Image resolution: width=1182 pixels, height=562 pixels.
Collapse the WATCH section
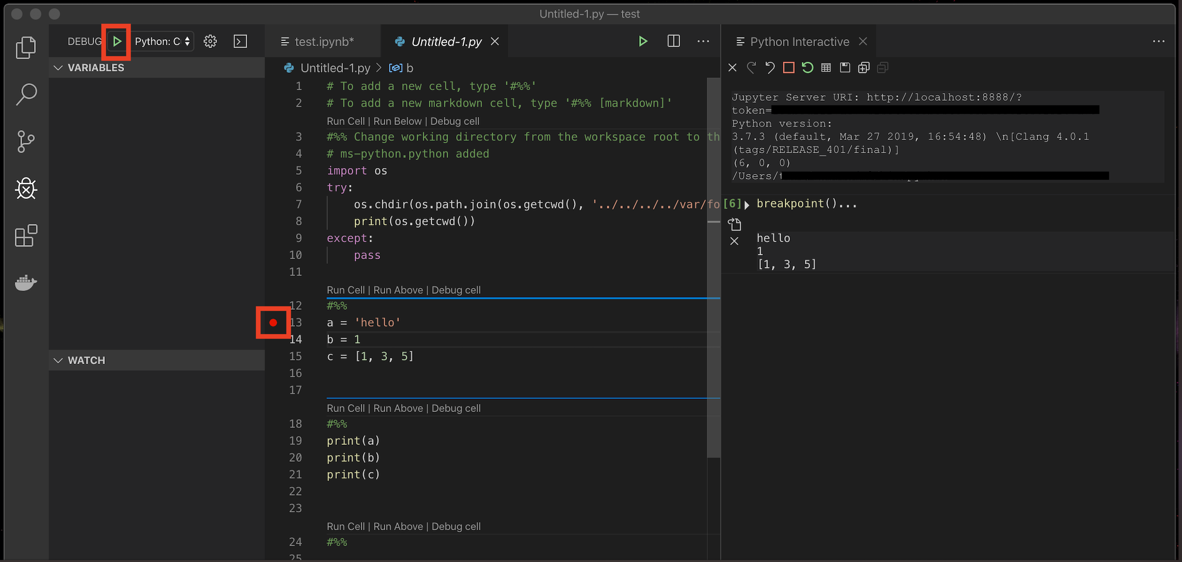click(x=58, y=360)
